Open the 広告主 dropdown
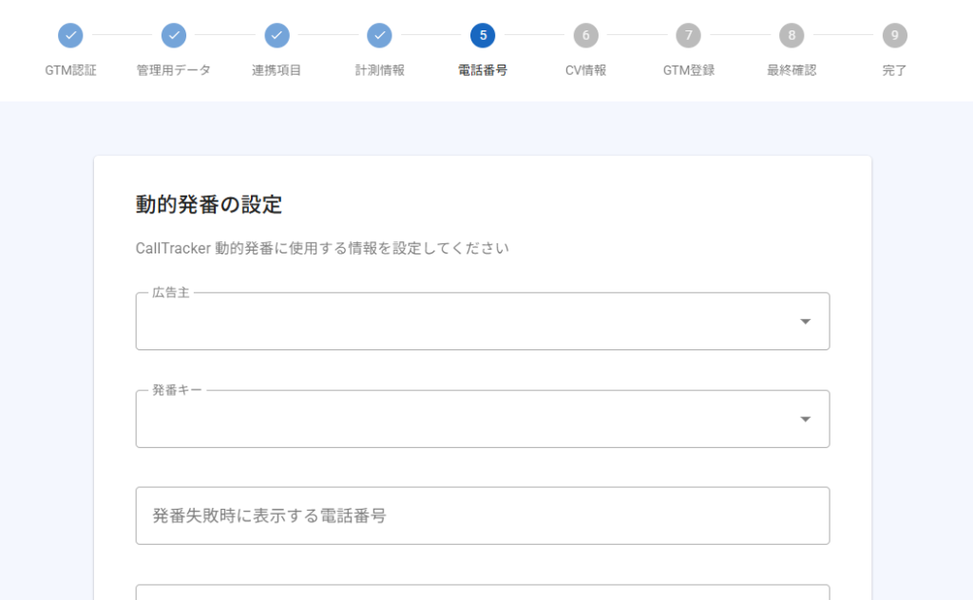Viewport: 973px width, 600px height. click(482, 322)
